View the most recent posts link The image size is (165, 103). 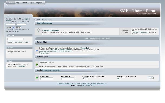[56, 51]
